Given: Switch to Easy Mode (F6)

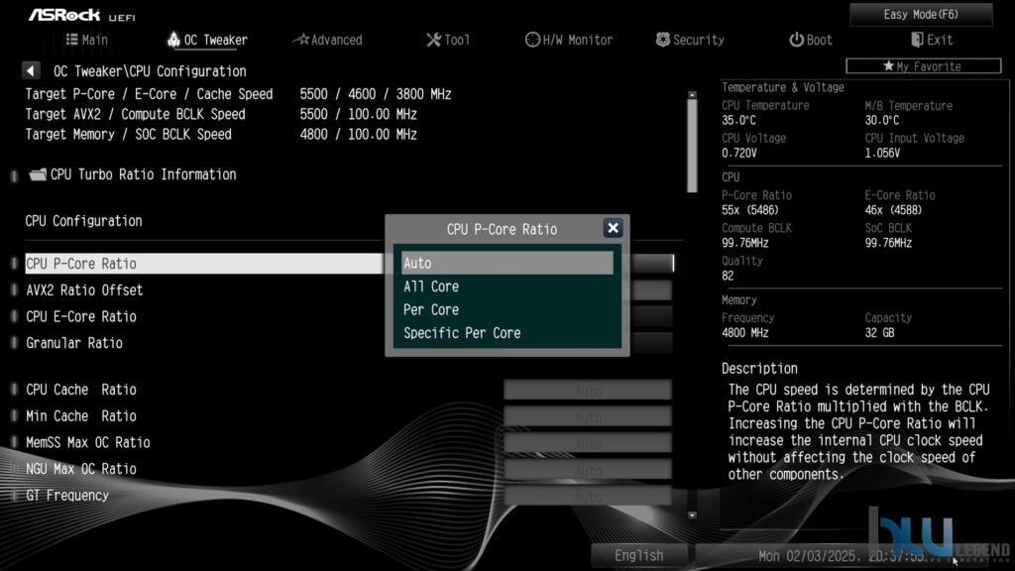Looking at the screenshot, I should [x=921, y=14].
